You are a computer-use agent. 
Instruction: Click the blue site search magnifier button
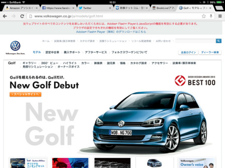tap(218, 41)
